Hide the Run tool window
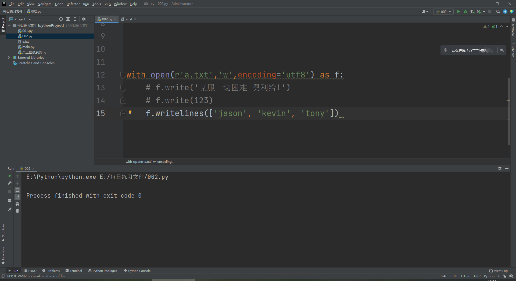The image size is (516, 281). 507,168
